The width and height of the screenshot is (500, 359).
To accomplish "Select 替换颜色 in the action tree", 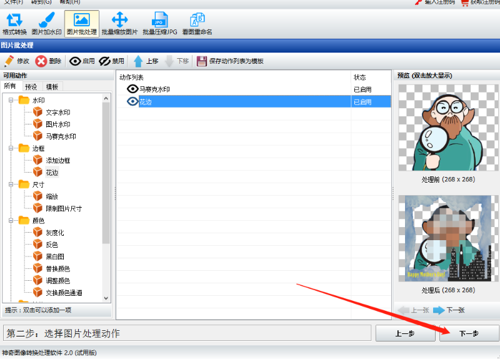I will point(57,269).
